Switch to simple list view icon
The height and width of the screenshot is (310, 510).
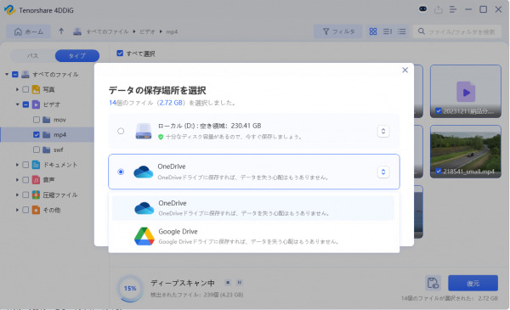pyautogui.click(x=402, y=31)
